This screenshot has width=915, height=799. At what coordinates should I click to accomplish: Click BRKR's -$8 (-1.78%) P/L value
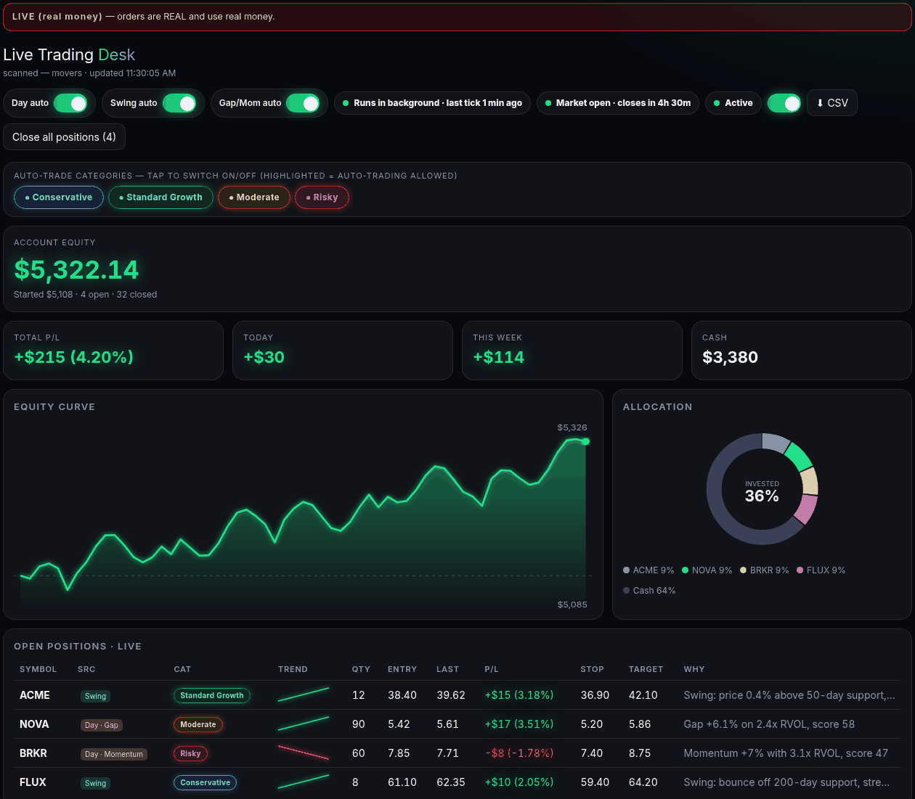point(518,753)
